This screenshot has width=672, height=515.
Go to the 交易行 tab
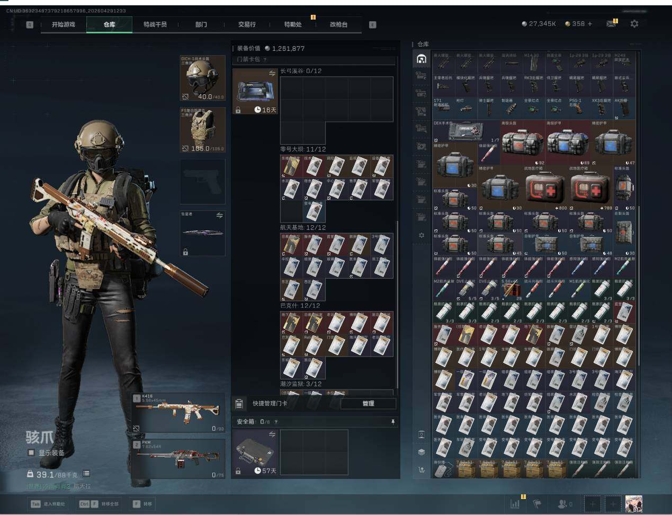(x=247, y=24)
